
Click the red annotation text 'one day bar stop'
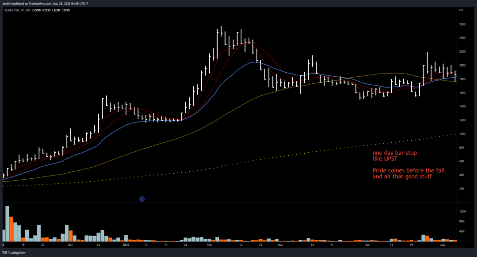pyautogui.click(x=390, y=153)
